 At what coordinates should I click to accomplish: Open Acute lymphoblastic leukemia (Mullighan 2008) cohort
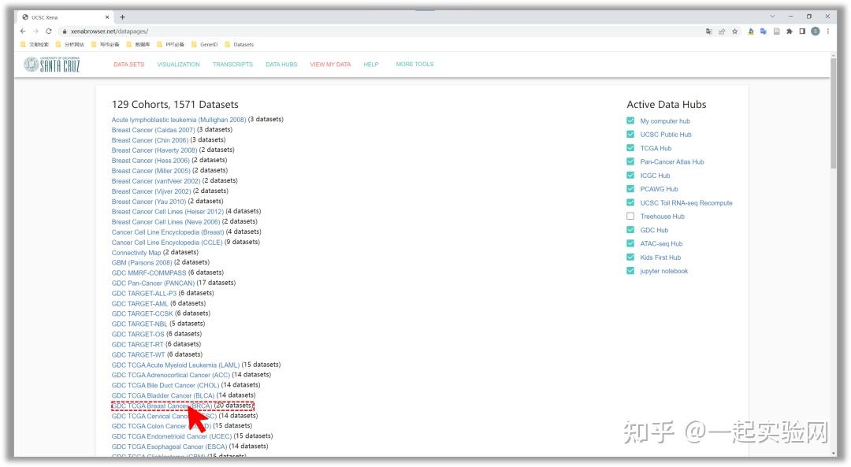pos(179,120)
